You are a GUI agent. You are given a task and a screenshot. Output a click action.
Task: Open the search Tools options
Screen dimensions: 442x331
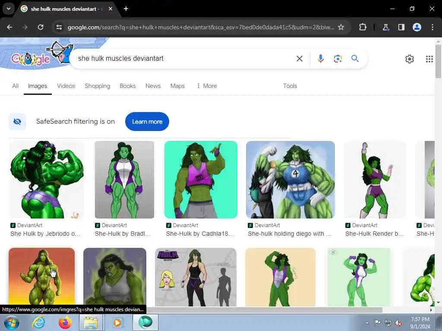click(290, 86)
